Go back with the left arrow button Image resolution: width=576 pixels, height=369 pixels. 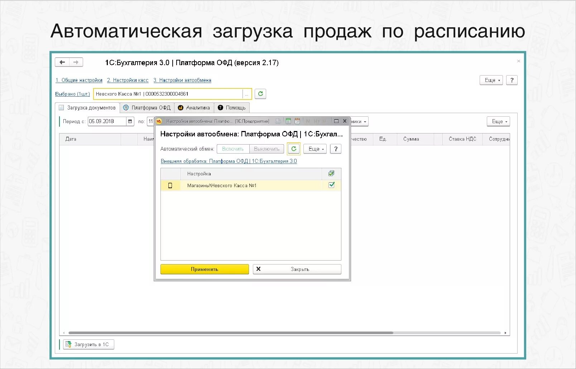(x=62, y=62)
